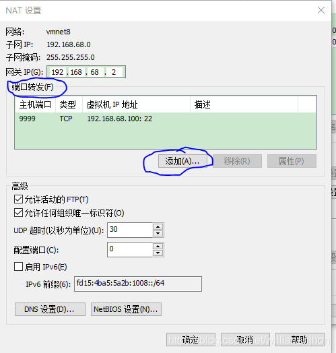Click subnet IP value 192.168.68.0

pos(69,44)
